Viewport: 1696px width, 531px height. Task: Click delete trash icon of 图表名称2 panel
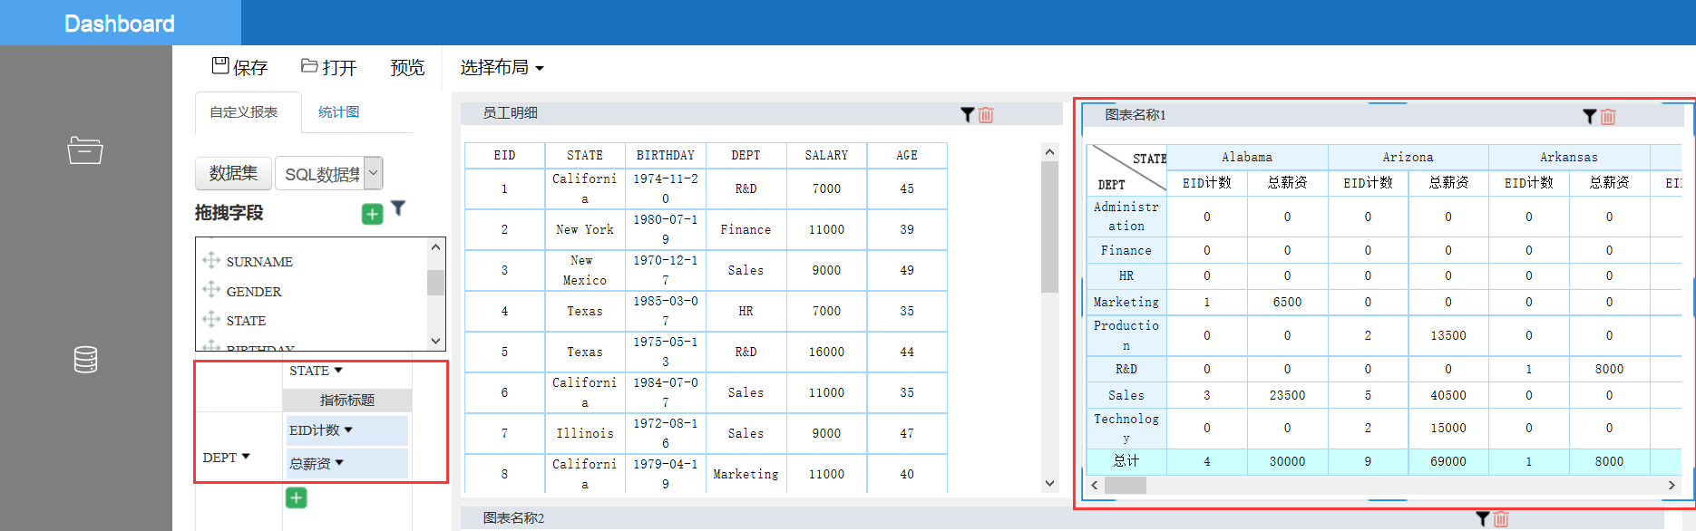1501,518
